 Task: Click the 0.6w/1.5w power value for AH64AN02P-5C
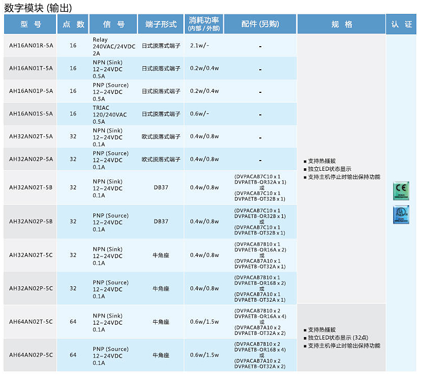(204, 355)
